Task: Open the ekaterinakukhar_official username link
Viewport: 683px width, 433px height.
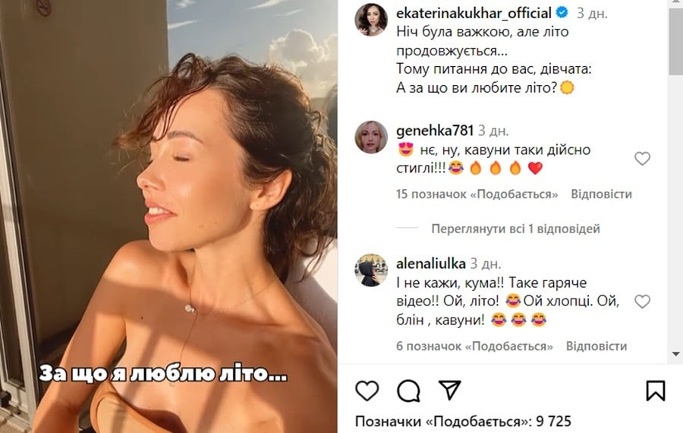Action: pyautogui.click(x=474, y=13)
